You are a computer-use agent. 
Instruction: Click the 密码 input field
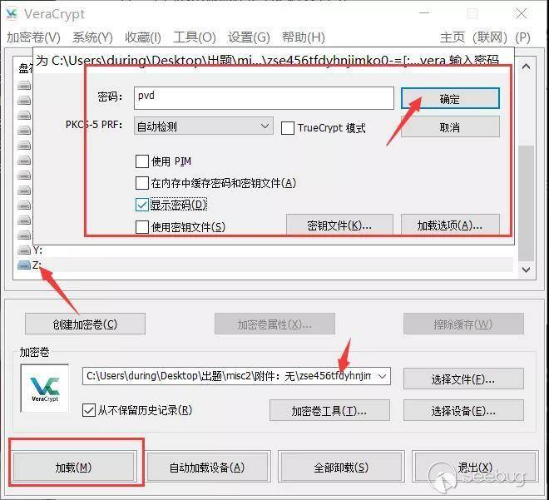pos(264,98)
